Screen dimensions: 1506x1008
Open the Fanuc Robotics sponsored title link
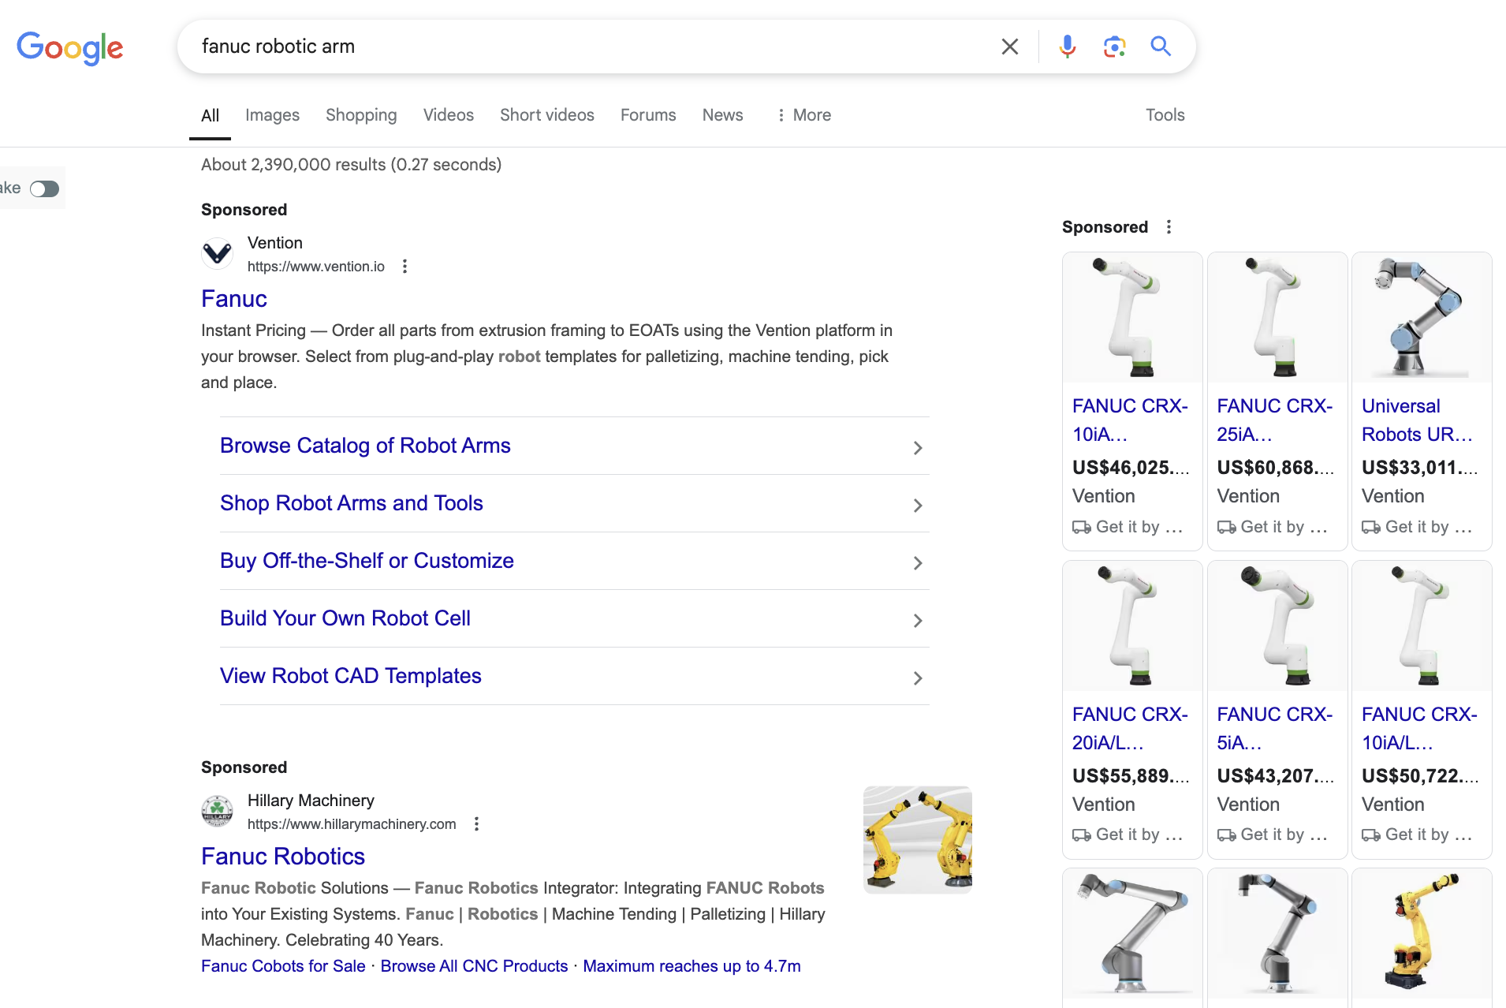[x=283, y=857]
